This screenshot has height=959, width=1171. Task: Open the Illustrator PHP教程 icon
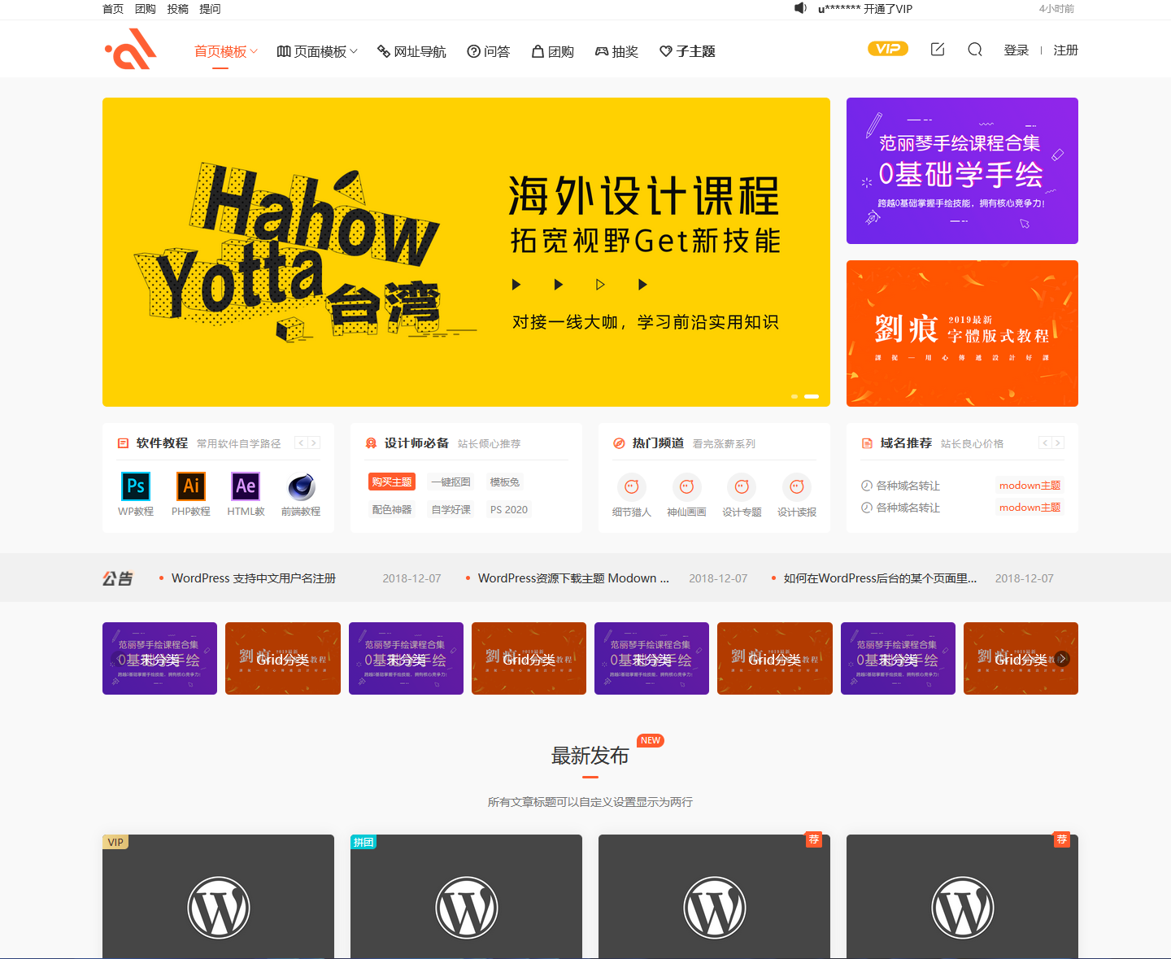click(191, 486)
